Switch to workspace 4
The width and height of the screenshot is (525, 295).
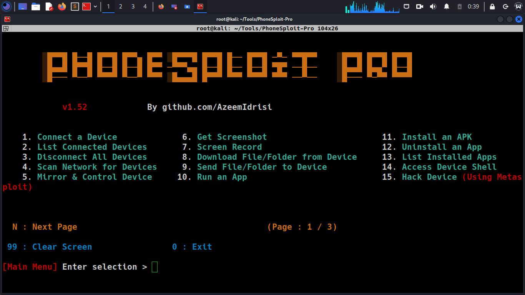[145, 6]
